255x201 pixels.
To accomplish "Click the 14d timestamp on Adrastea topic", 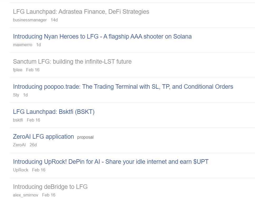I will coord(54,20).
